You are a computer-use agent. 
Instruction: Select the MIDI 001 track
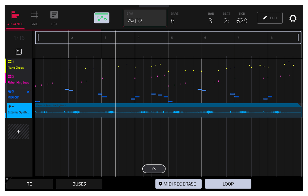[19, 96]
